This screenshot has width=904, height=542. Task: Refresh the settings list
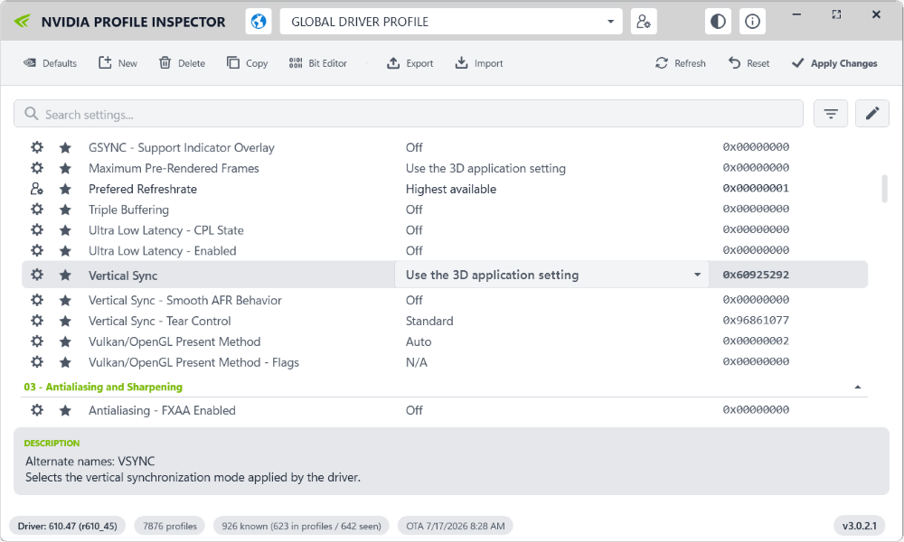click(x=681, y=63)
